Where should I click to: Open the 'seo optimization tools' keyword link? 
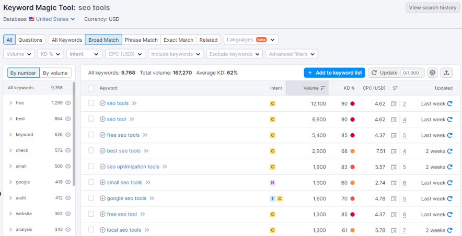(133, 167)
